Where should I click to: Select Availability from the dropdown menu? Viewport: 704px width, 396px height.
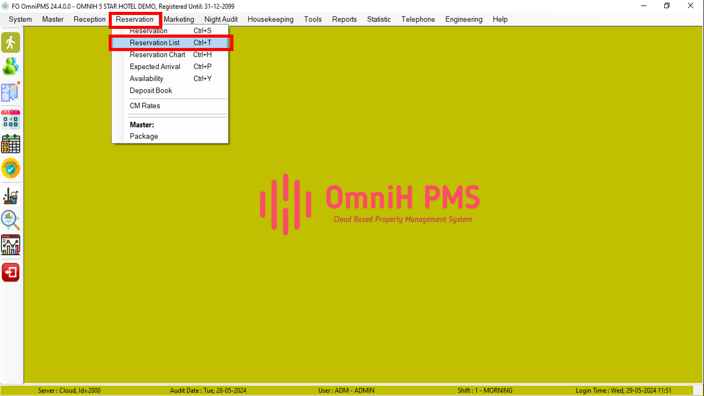(170, 78)
